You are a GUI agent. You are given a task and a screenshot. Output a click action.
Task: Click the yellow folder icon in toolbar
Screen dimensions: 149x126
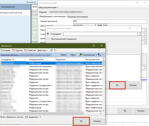[x=55, y=50]
